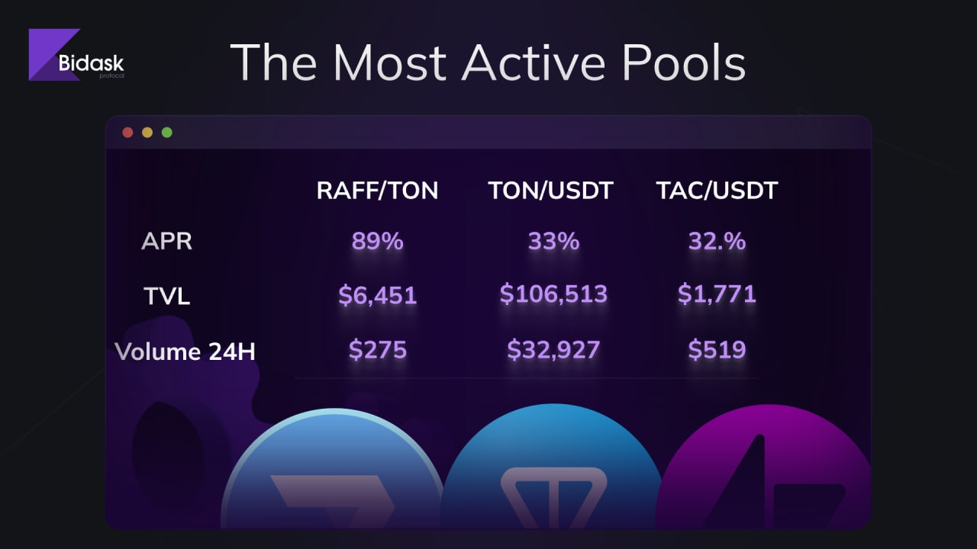
Task: Click the red window dot
Action: tap(127, 133)
